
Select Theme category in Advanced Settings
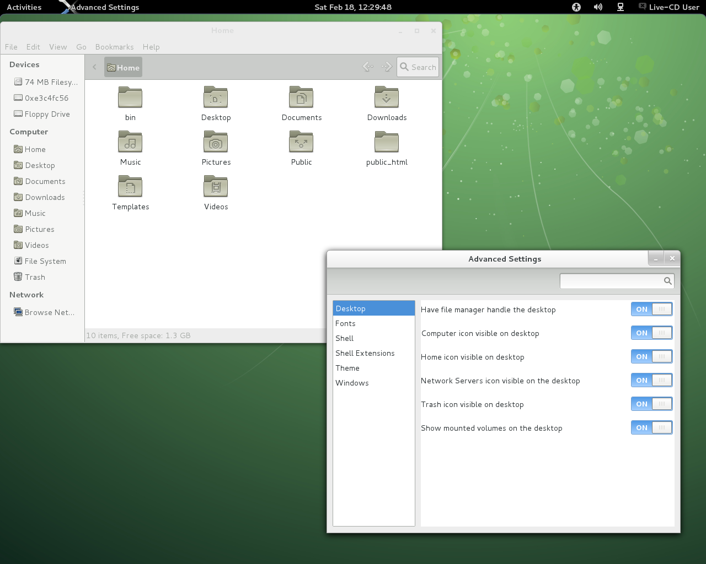tap(374, 368)
